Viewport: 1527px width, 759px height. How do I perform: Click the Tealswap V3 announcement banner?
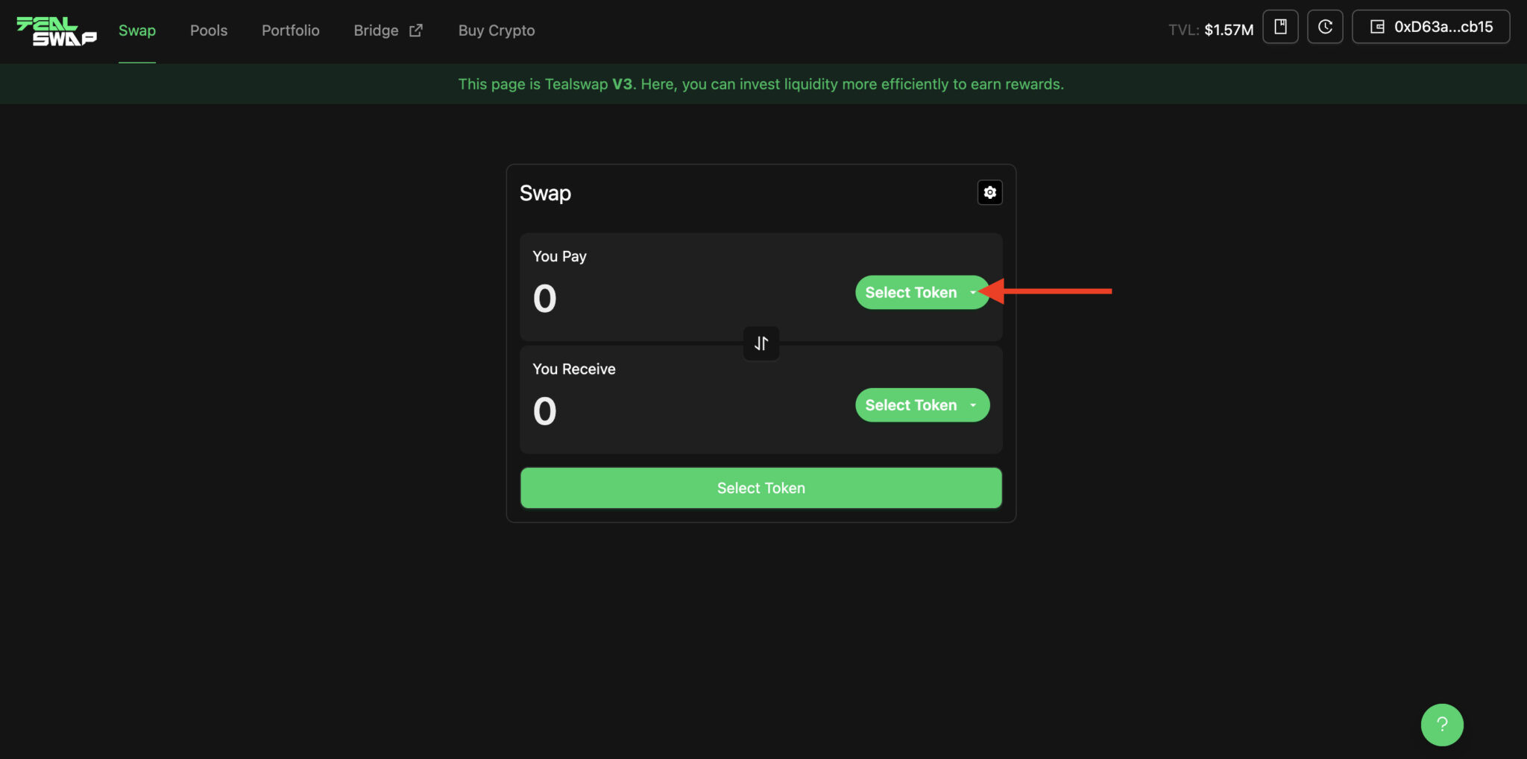[x=761, y=83]
